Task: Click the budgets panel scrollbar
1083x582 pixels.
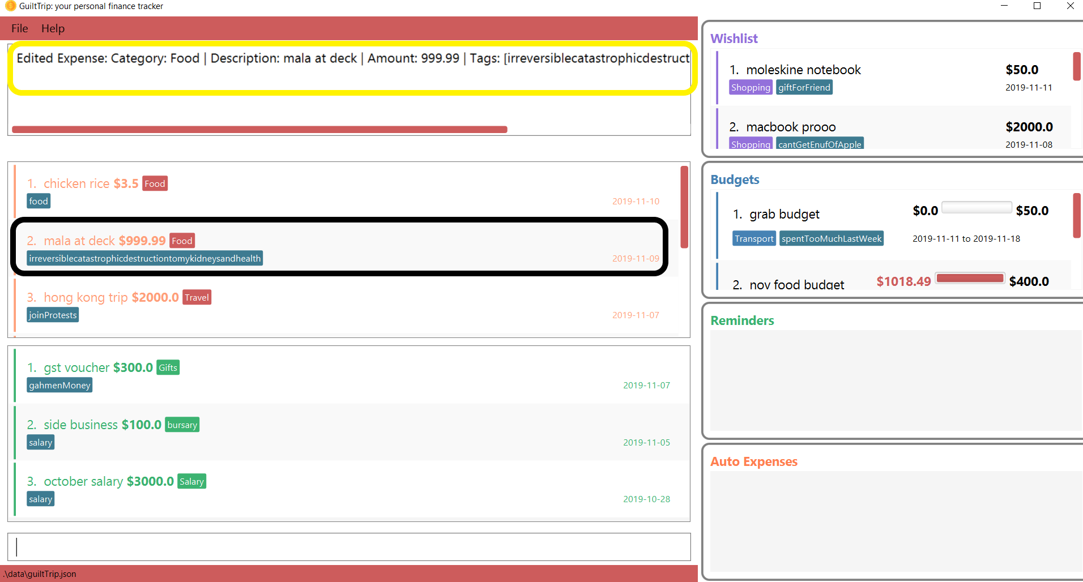Action: click(1077, 215)
